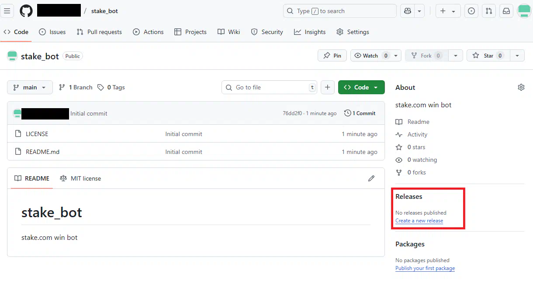View the 0 watching link
This screenshot has height=297, width=533.
tap(416, 160)
